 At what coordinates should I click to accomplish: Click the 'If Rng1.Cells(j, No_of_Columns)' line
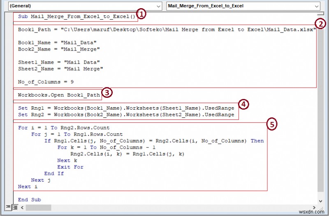[x=154, y=141]
